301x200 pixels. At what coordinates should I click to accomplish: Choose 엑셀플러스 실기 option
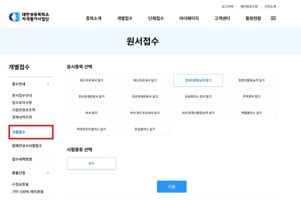(x=252, y=113)
